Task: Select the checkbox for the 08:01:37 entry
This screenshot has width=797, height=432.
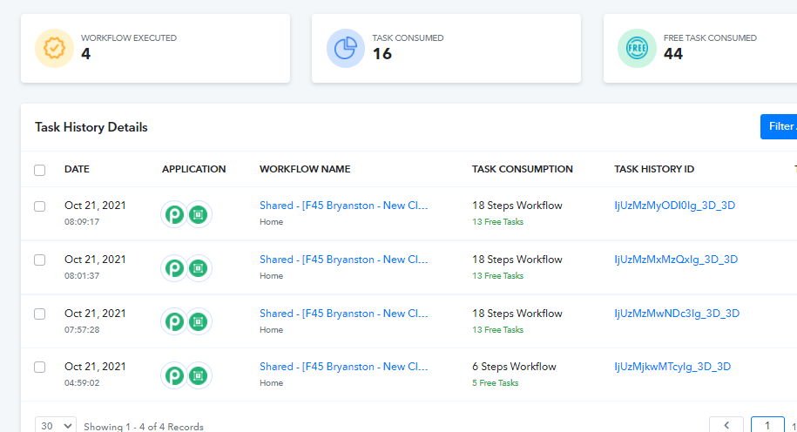Action: 40,260
